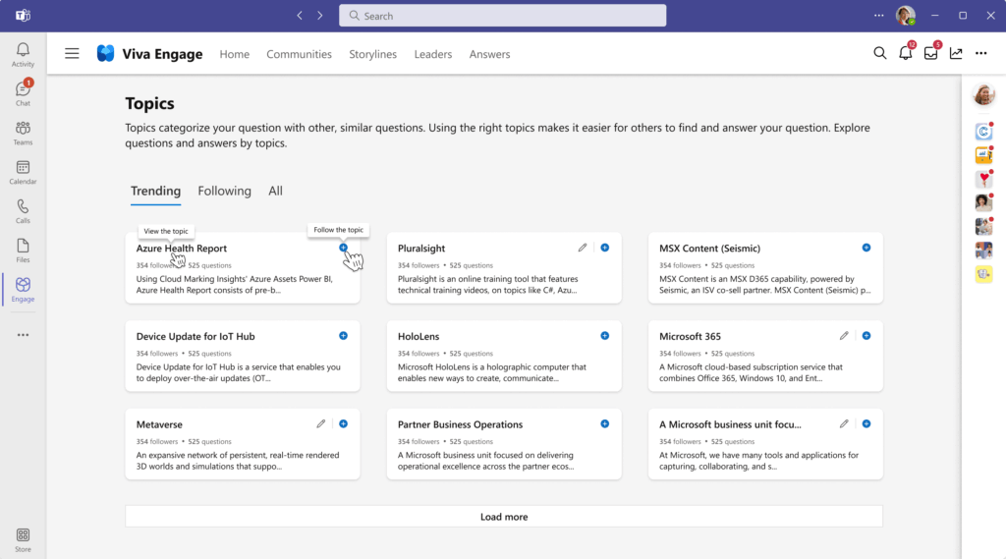Open the Engage notifications bell

(905, 54)
